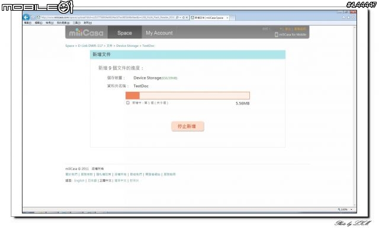
Task: Switch language to 簡体中文
Action: [120, 181]
